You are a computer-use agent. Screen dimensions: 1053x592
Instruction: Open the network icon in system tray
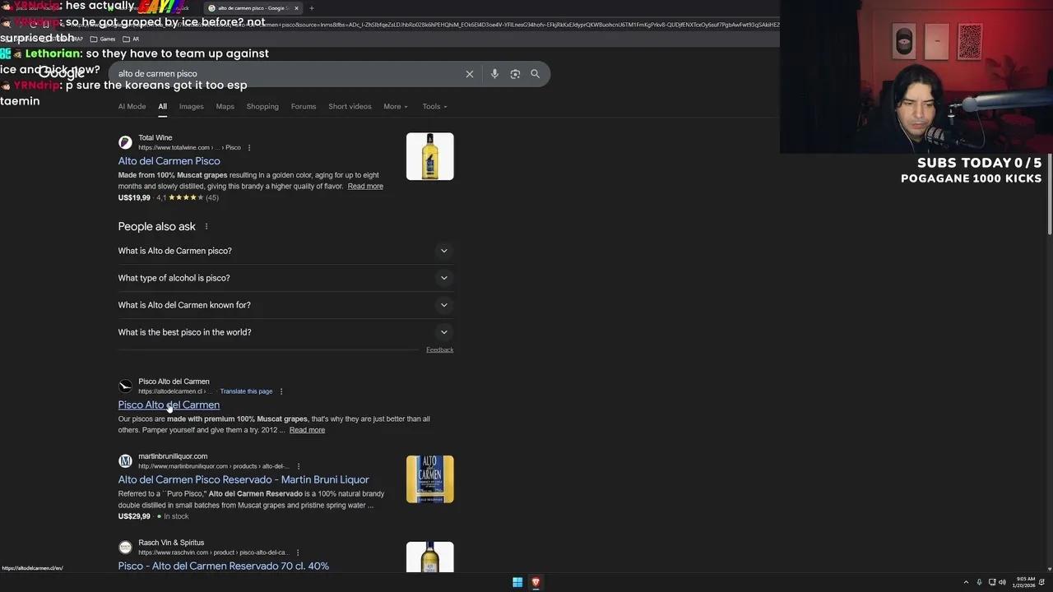tap(991, 582)
